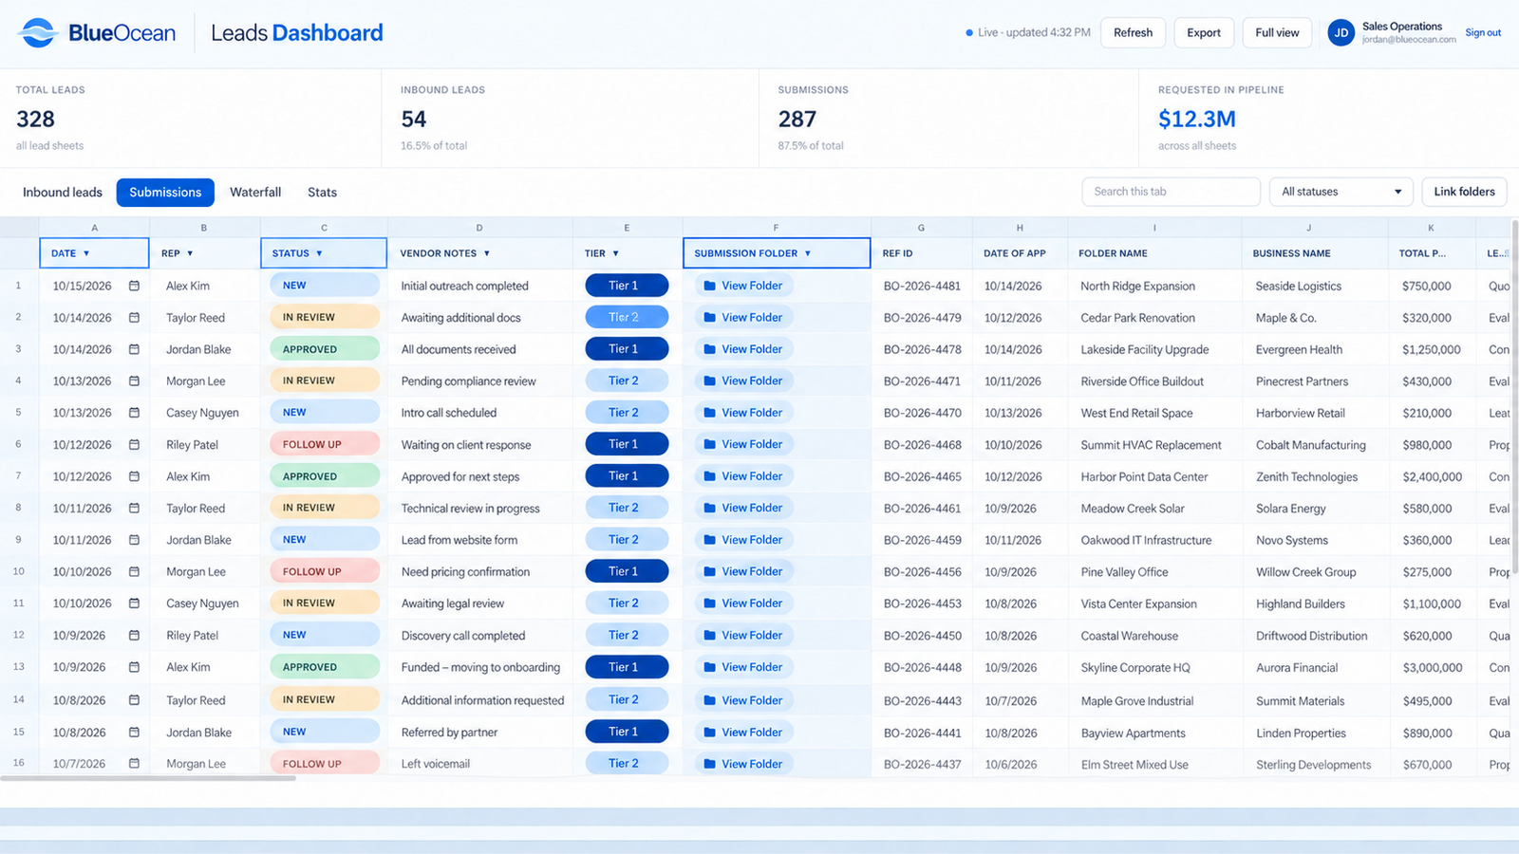Click the 'Funded – moving to onboarding' note

(480, 667)
